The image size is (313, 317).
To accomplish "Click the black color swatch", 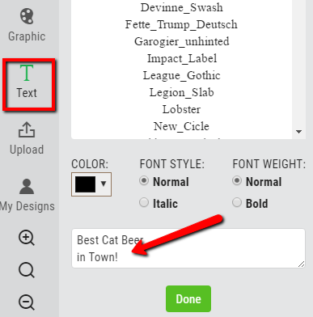I will (x=85, y=184).
